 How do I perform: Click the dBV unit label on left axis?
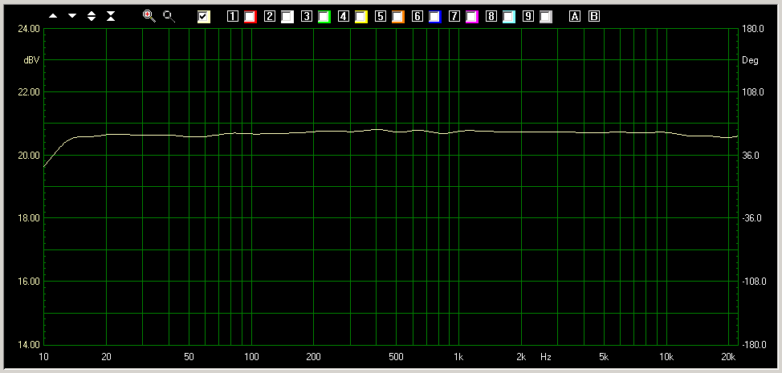31,60
